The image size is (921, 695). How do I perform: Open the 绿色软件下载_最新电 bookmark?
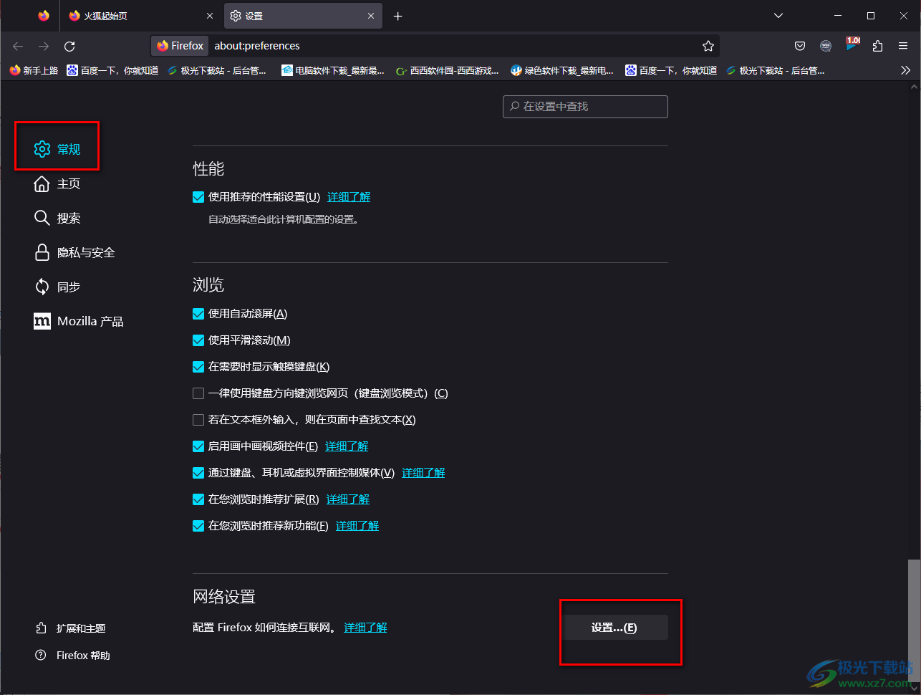[562, 70]
